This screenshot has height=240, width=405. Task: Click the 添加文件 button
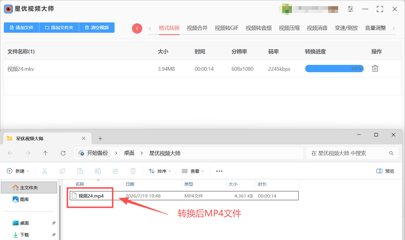pyautogui.click(x=22, y=27)
